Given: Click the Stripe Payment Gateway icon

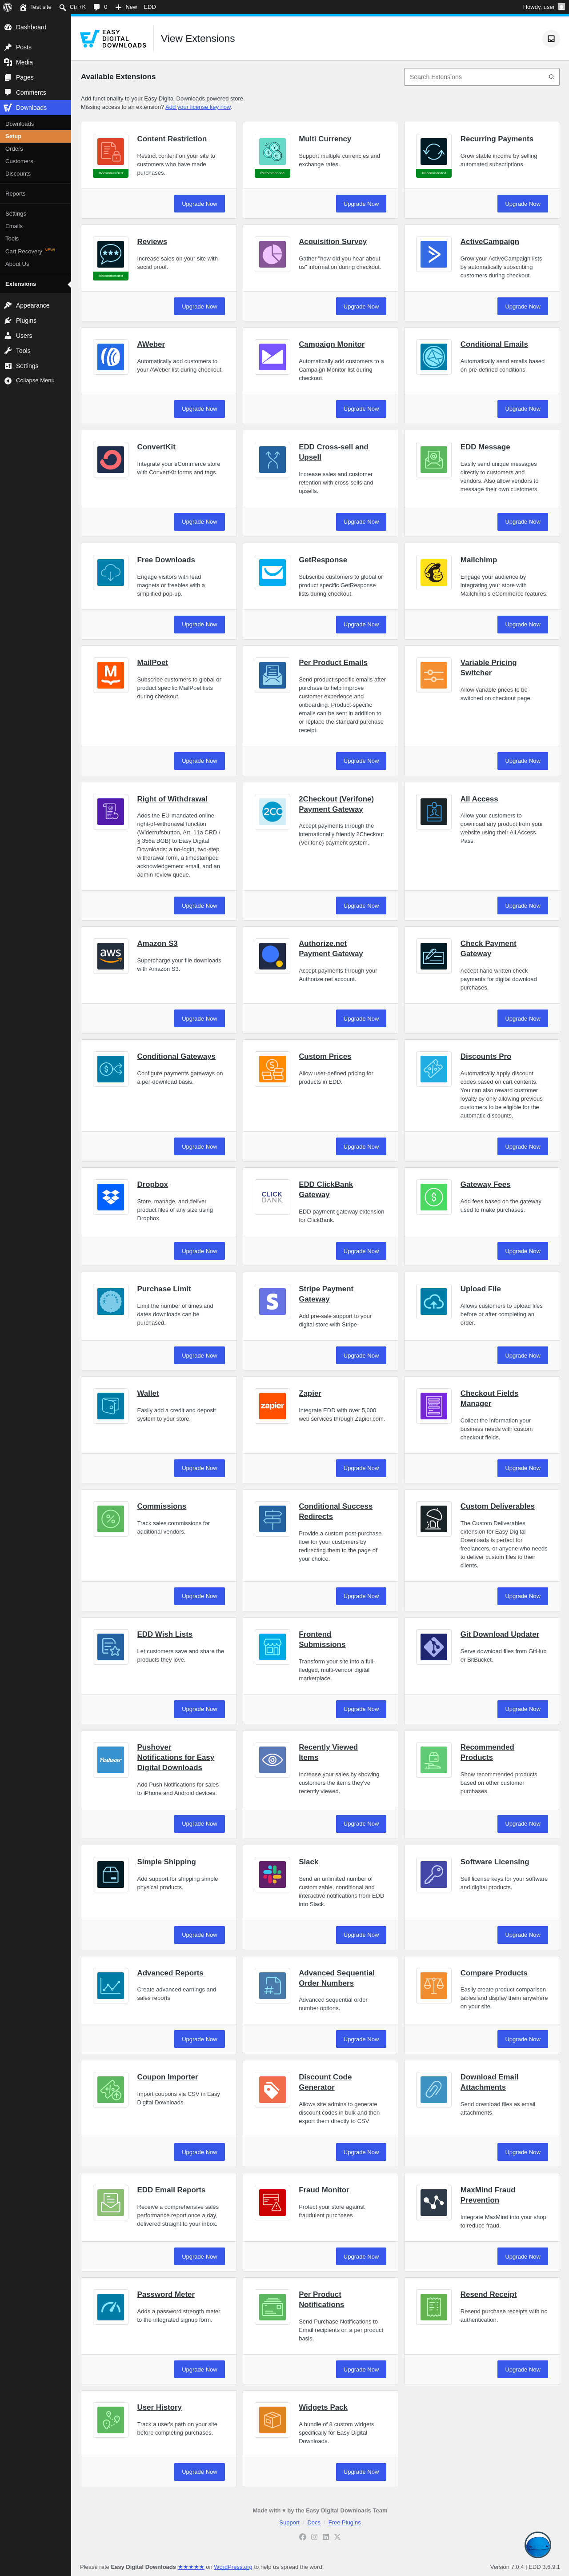Looking at the screenshot, I should (x=272, y=1301).
